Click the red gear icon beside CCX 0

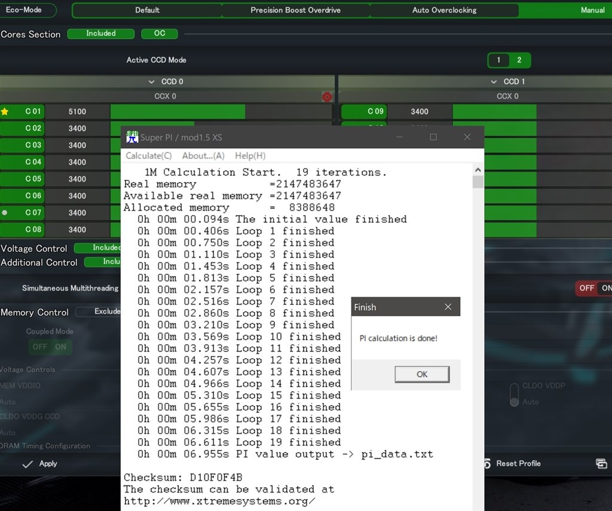point(327,96)
